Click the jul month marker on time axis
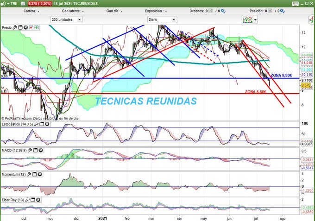315x221 pixels. pyautogui.click(x=256, y=218)
